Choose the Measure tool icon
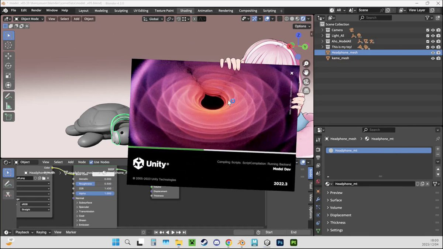443x249 pixels. click(8, 106)
